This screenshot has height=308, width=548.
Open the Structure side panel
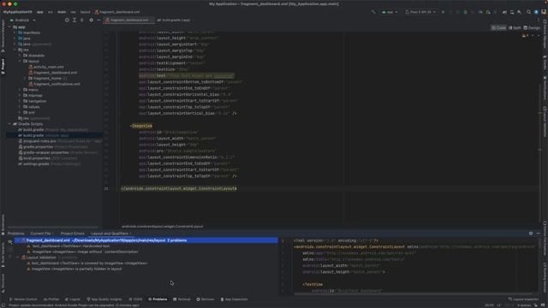pos(3,283)
